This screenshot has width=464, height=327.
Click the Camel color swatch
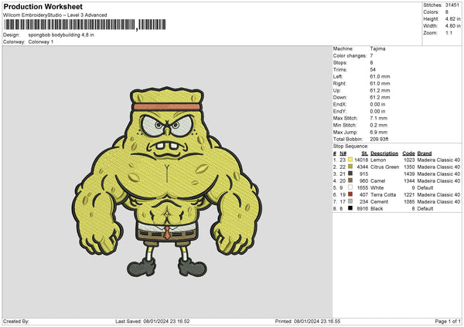350,180
